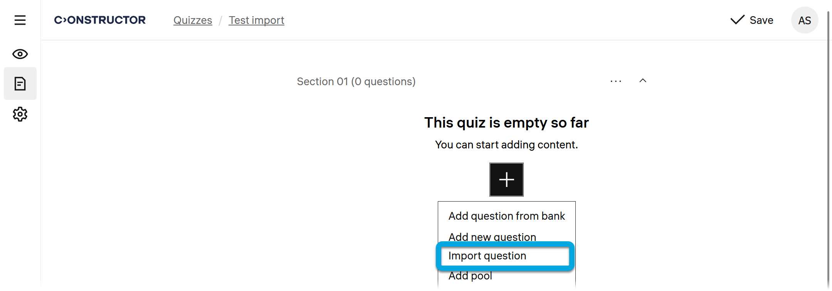The height and width of the screenshot is (291, 832).
Task: Click the eye preview icon in sidebar
Action: pos(20,54)
